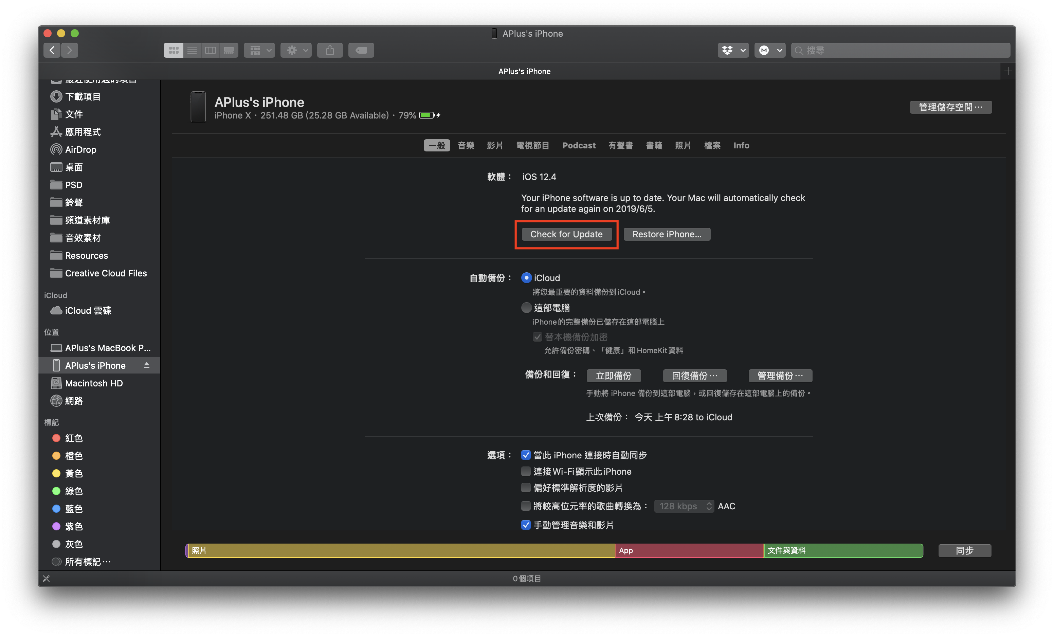The image size is (1054, 637).
Task: Click the 照片 storage bar segment
Action: (x=401, y=550)
